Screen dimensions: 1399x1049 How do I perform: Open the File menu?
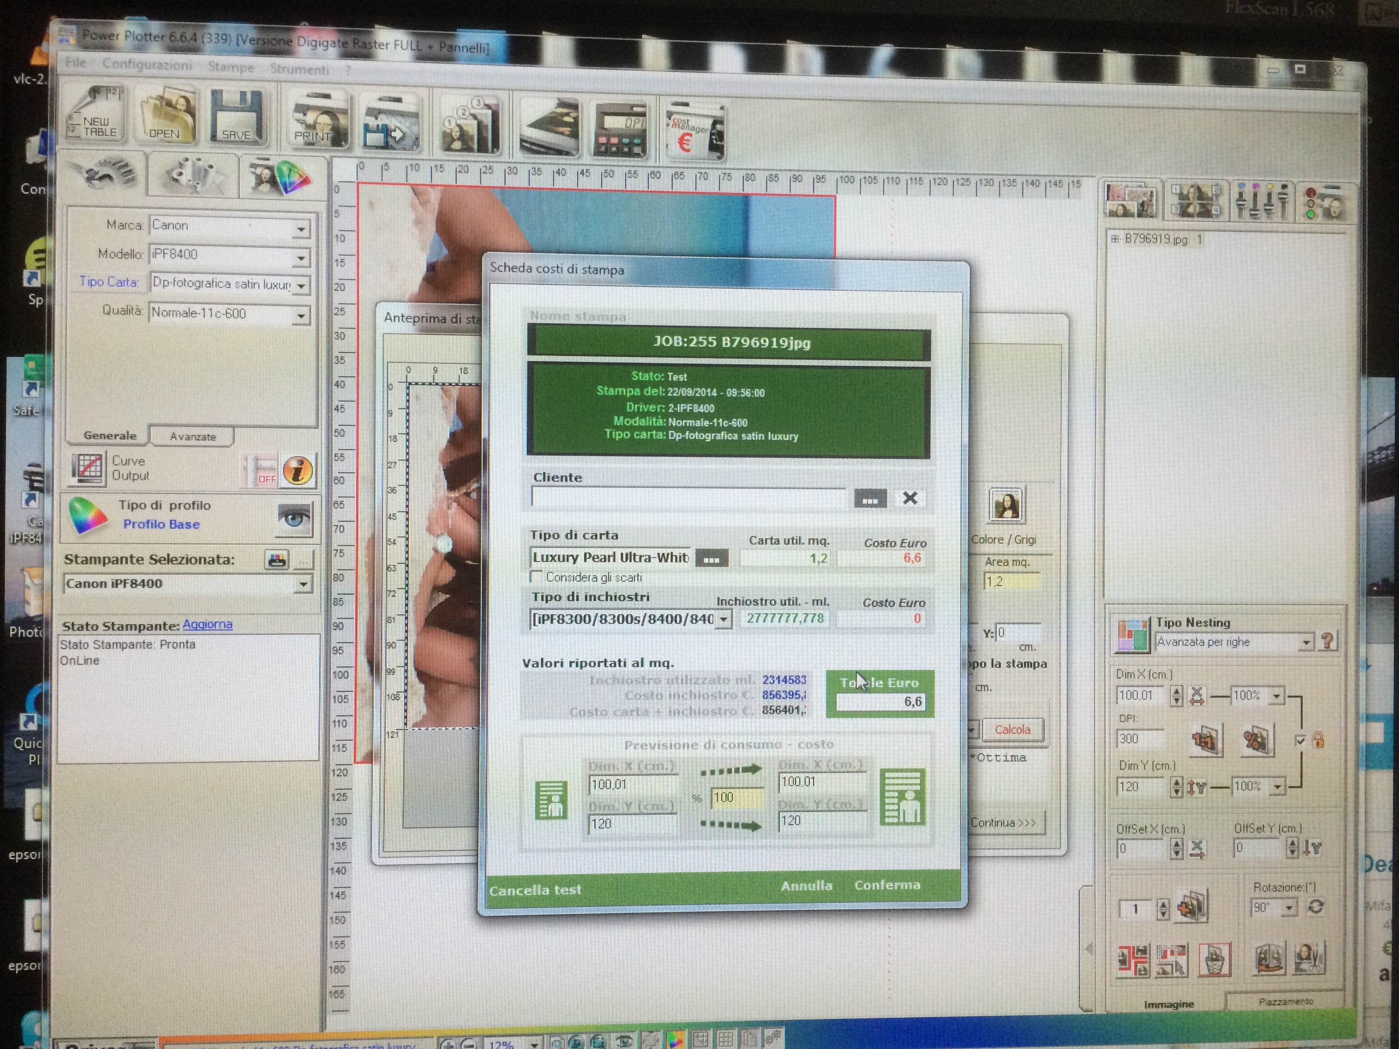click(x=75, y=62)
